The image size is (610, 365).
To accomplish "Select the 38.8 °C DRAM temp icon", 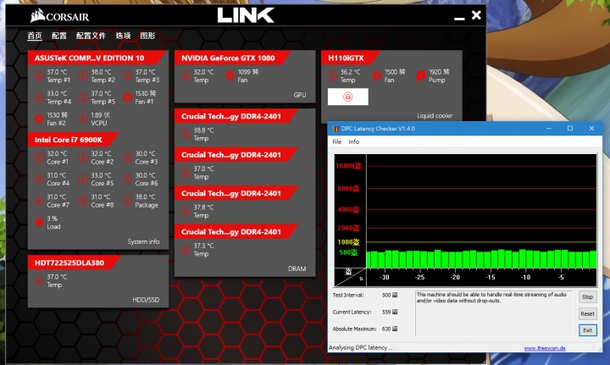I will [186, 134].
